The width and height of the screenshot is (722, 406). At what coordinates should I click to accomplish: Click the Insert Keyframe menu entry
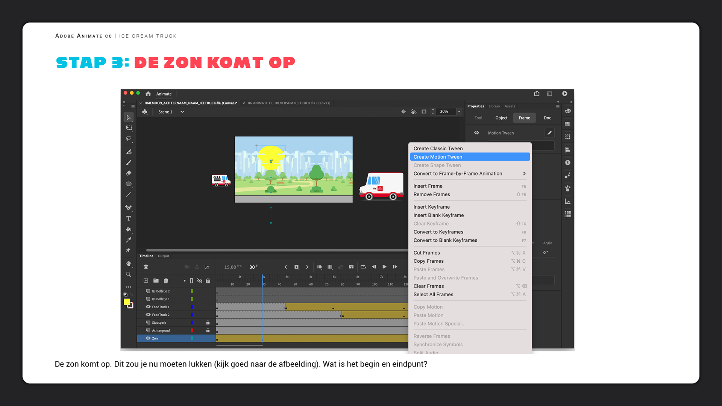pyautogui.click(x=432, y=207)
